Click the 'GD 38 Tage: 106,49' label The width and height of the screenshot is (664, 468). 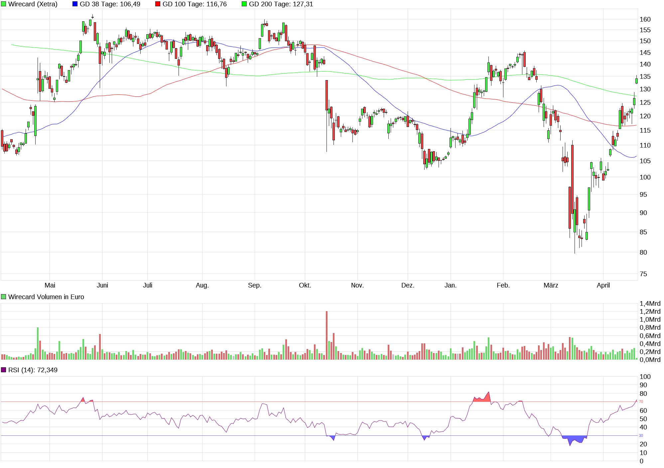coord(110,4)
